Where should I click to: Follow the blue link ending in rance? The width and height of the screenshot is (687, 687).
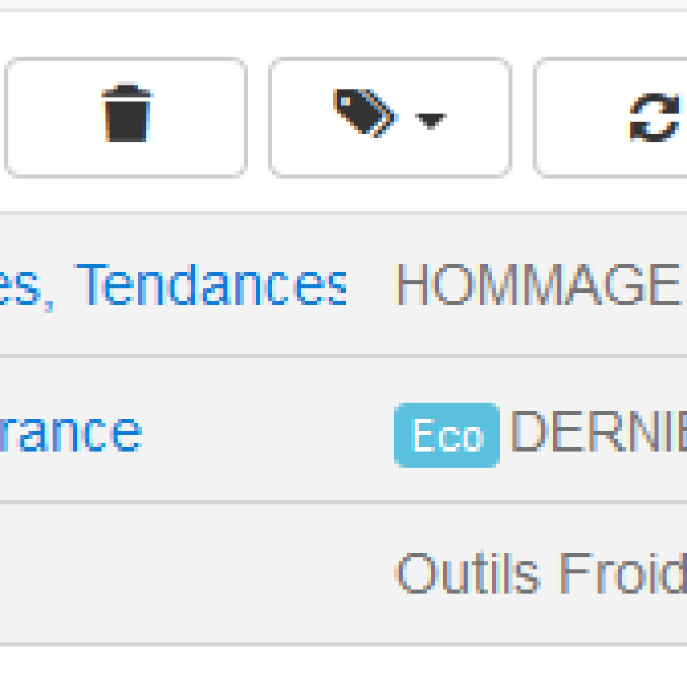[x=70, y=433]
